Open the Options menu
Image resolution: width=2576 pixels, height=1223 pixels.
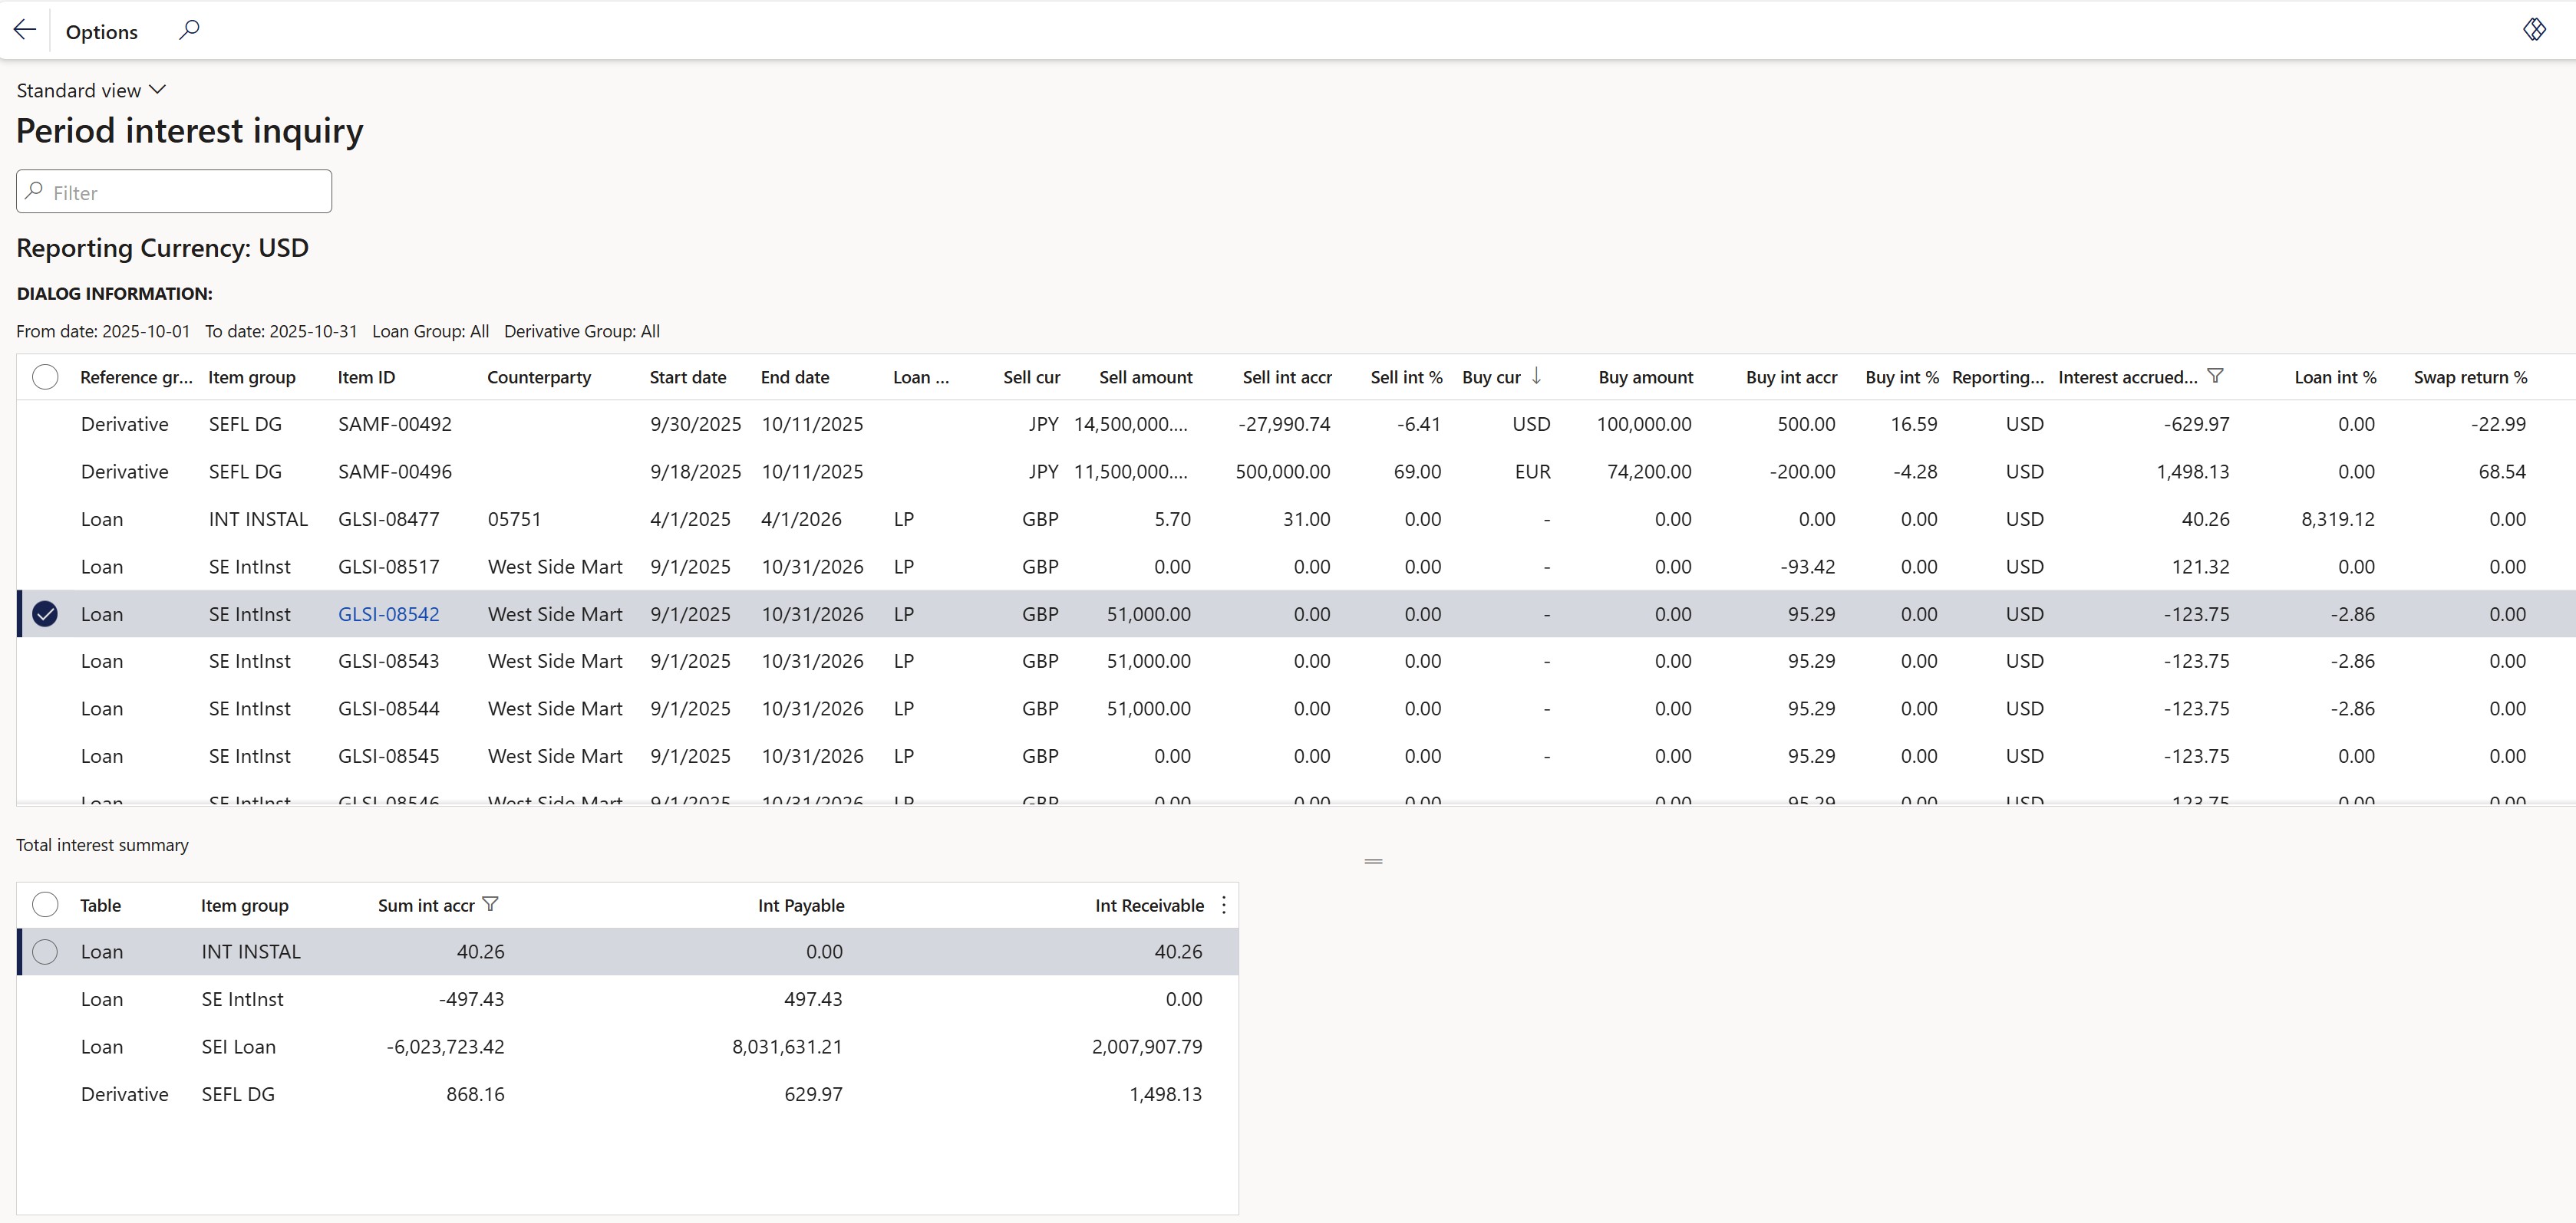tap(101, 31)
